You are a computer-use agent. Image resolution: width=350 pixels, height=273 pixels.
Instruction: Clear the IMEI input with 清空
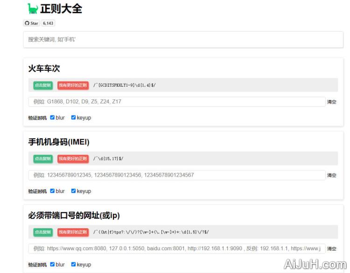pyautogui.click(x=331, y=175)
